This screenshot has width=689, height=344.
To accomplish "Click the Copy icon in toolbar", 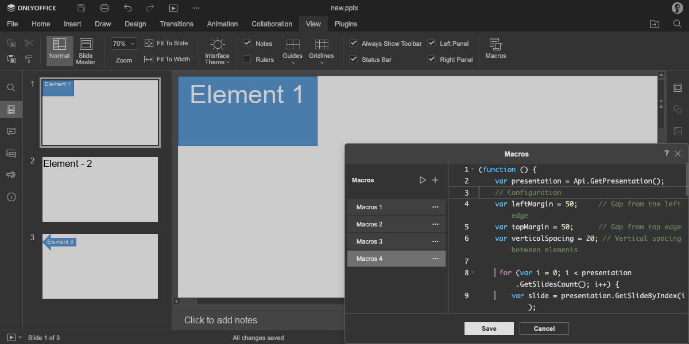I will (x=11, y=44).
